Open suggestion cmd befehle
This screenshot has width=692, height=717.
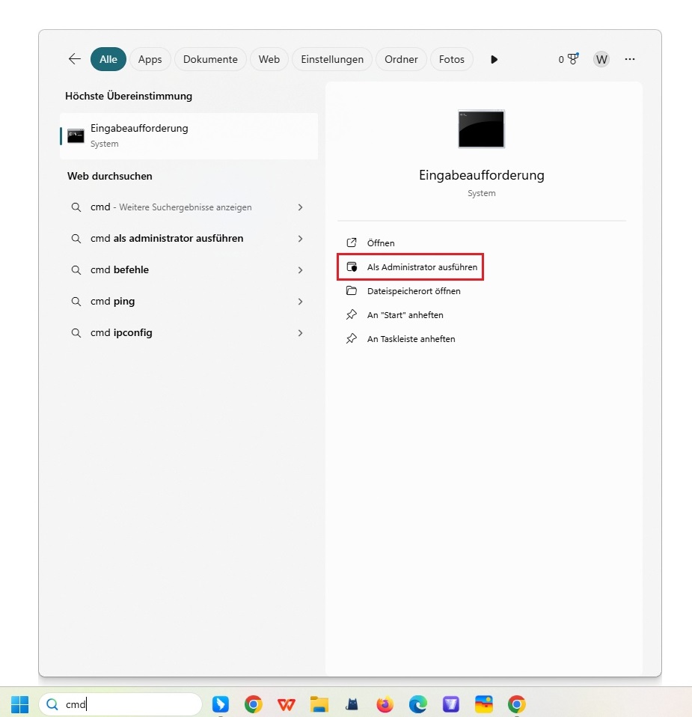click(187, 269)
